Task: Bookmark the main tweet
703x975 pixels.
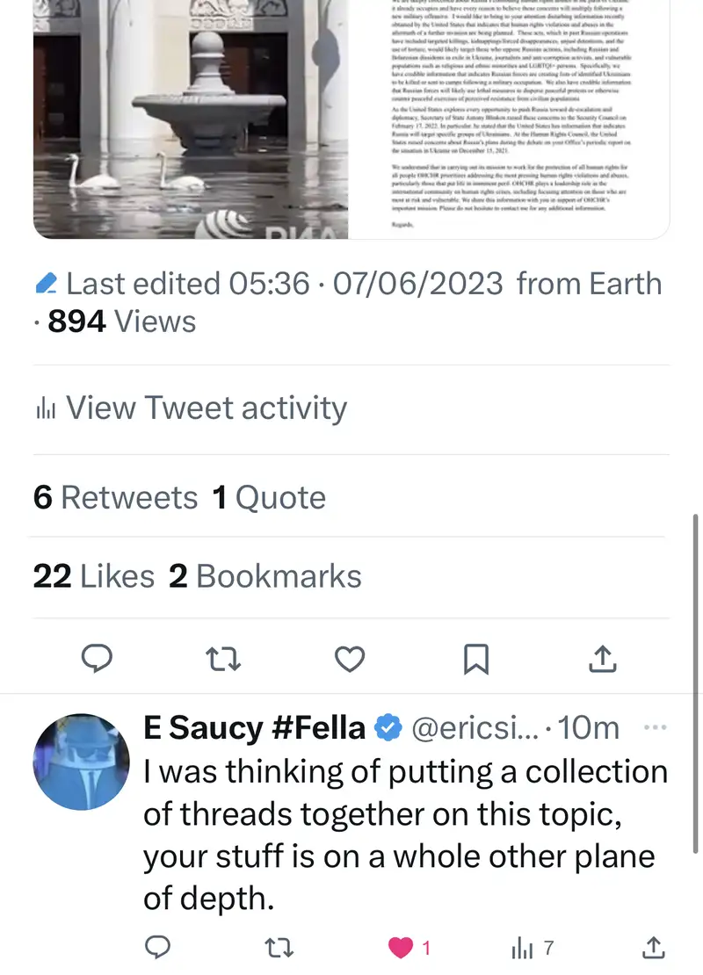Action: point(475,659)
